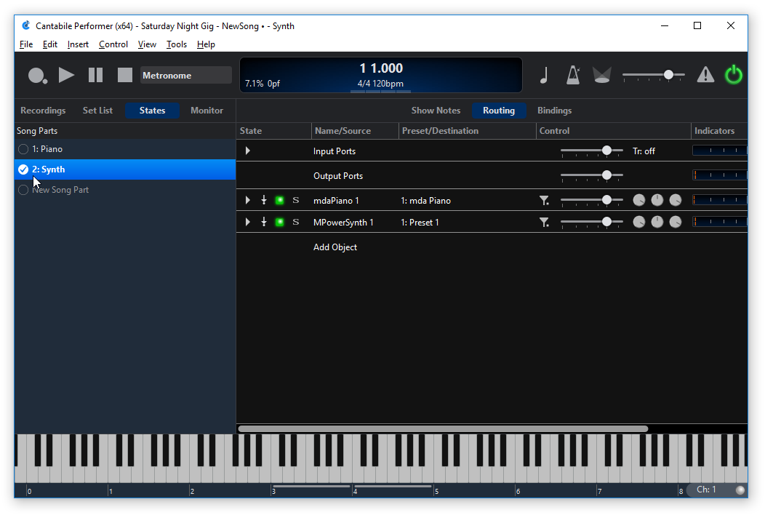765x515 pixels.
Task: Click the spotlight icon beside the metronome icon
Action: click(x=601, y=75)
